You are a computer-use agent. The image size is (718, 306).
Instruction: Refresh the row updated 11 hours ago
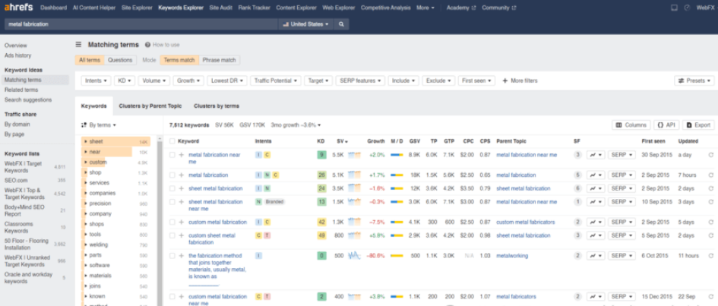[710, 256]
